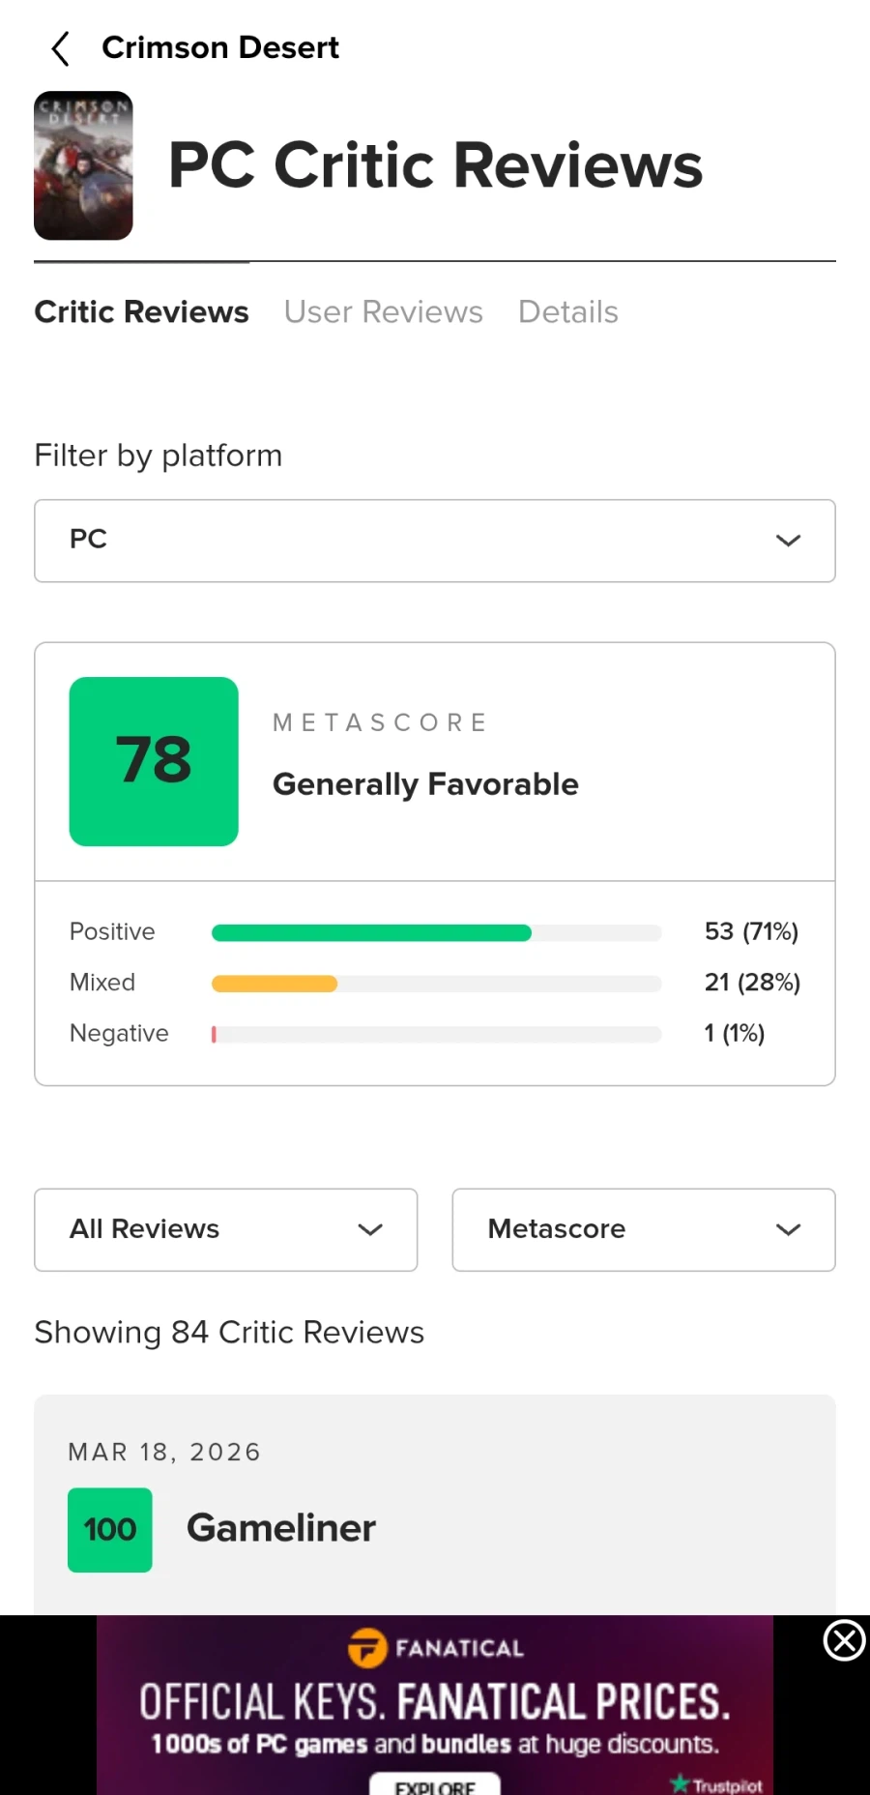The image size is (870, 1795).
Task: Open the Crimson Desert cover art thumbnail
Action: pos(83,165)
